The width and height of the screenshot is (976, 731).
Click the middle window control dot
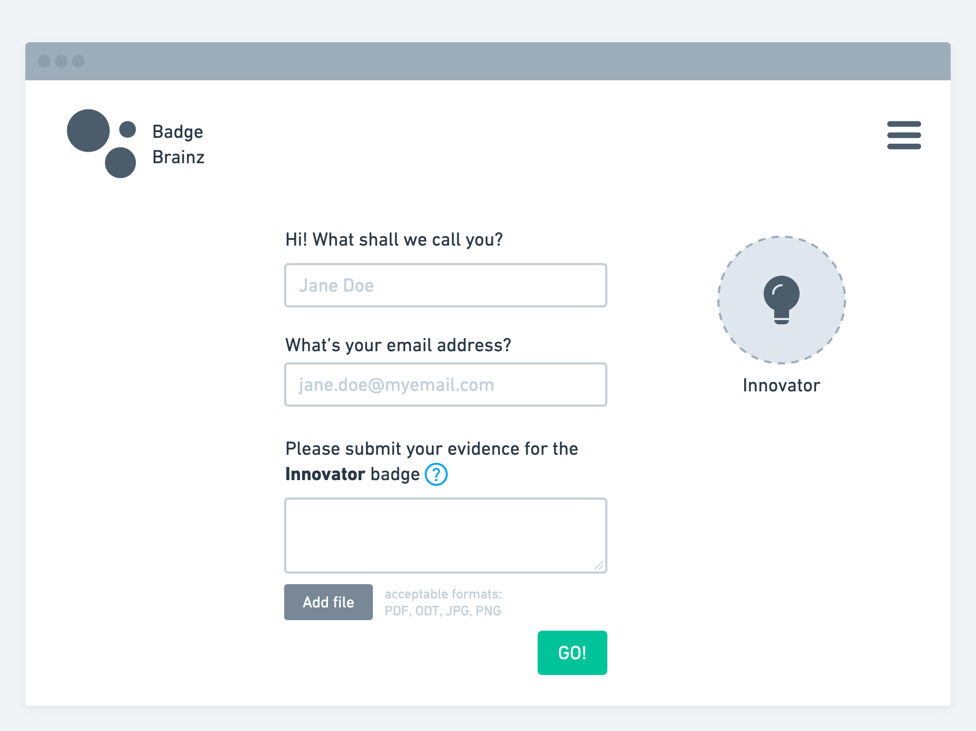[x=61, y=61]
